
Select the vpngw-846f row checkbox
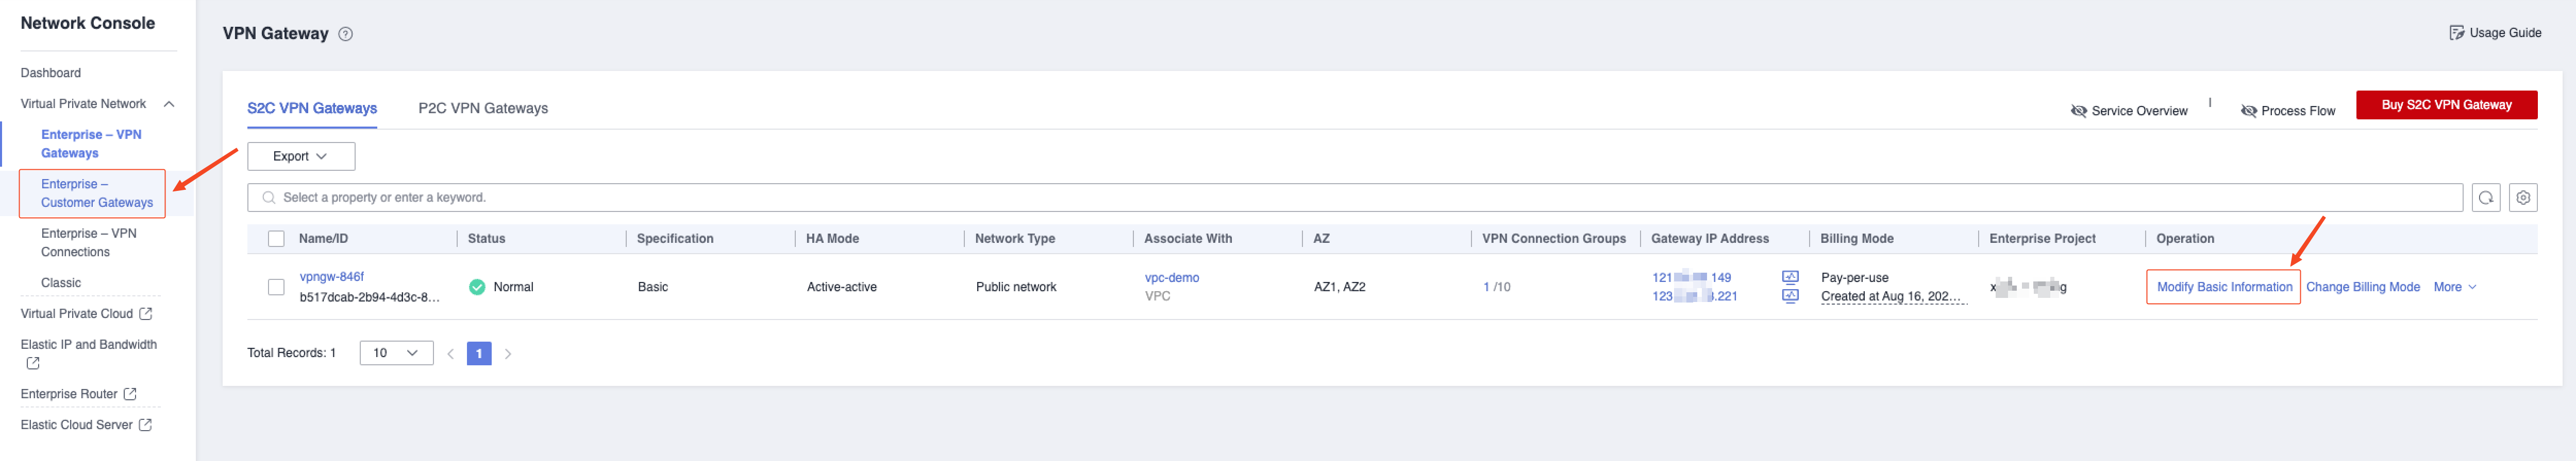[x=276, y=287]
